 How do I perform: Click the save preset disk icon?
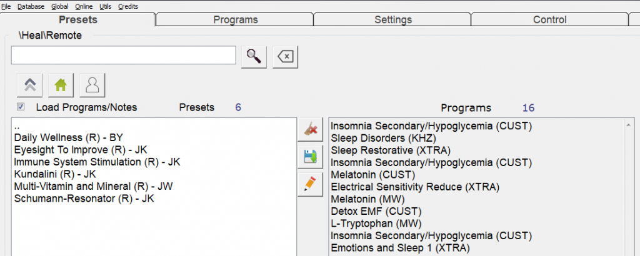[309, 157]
